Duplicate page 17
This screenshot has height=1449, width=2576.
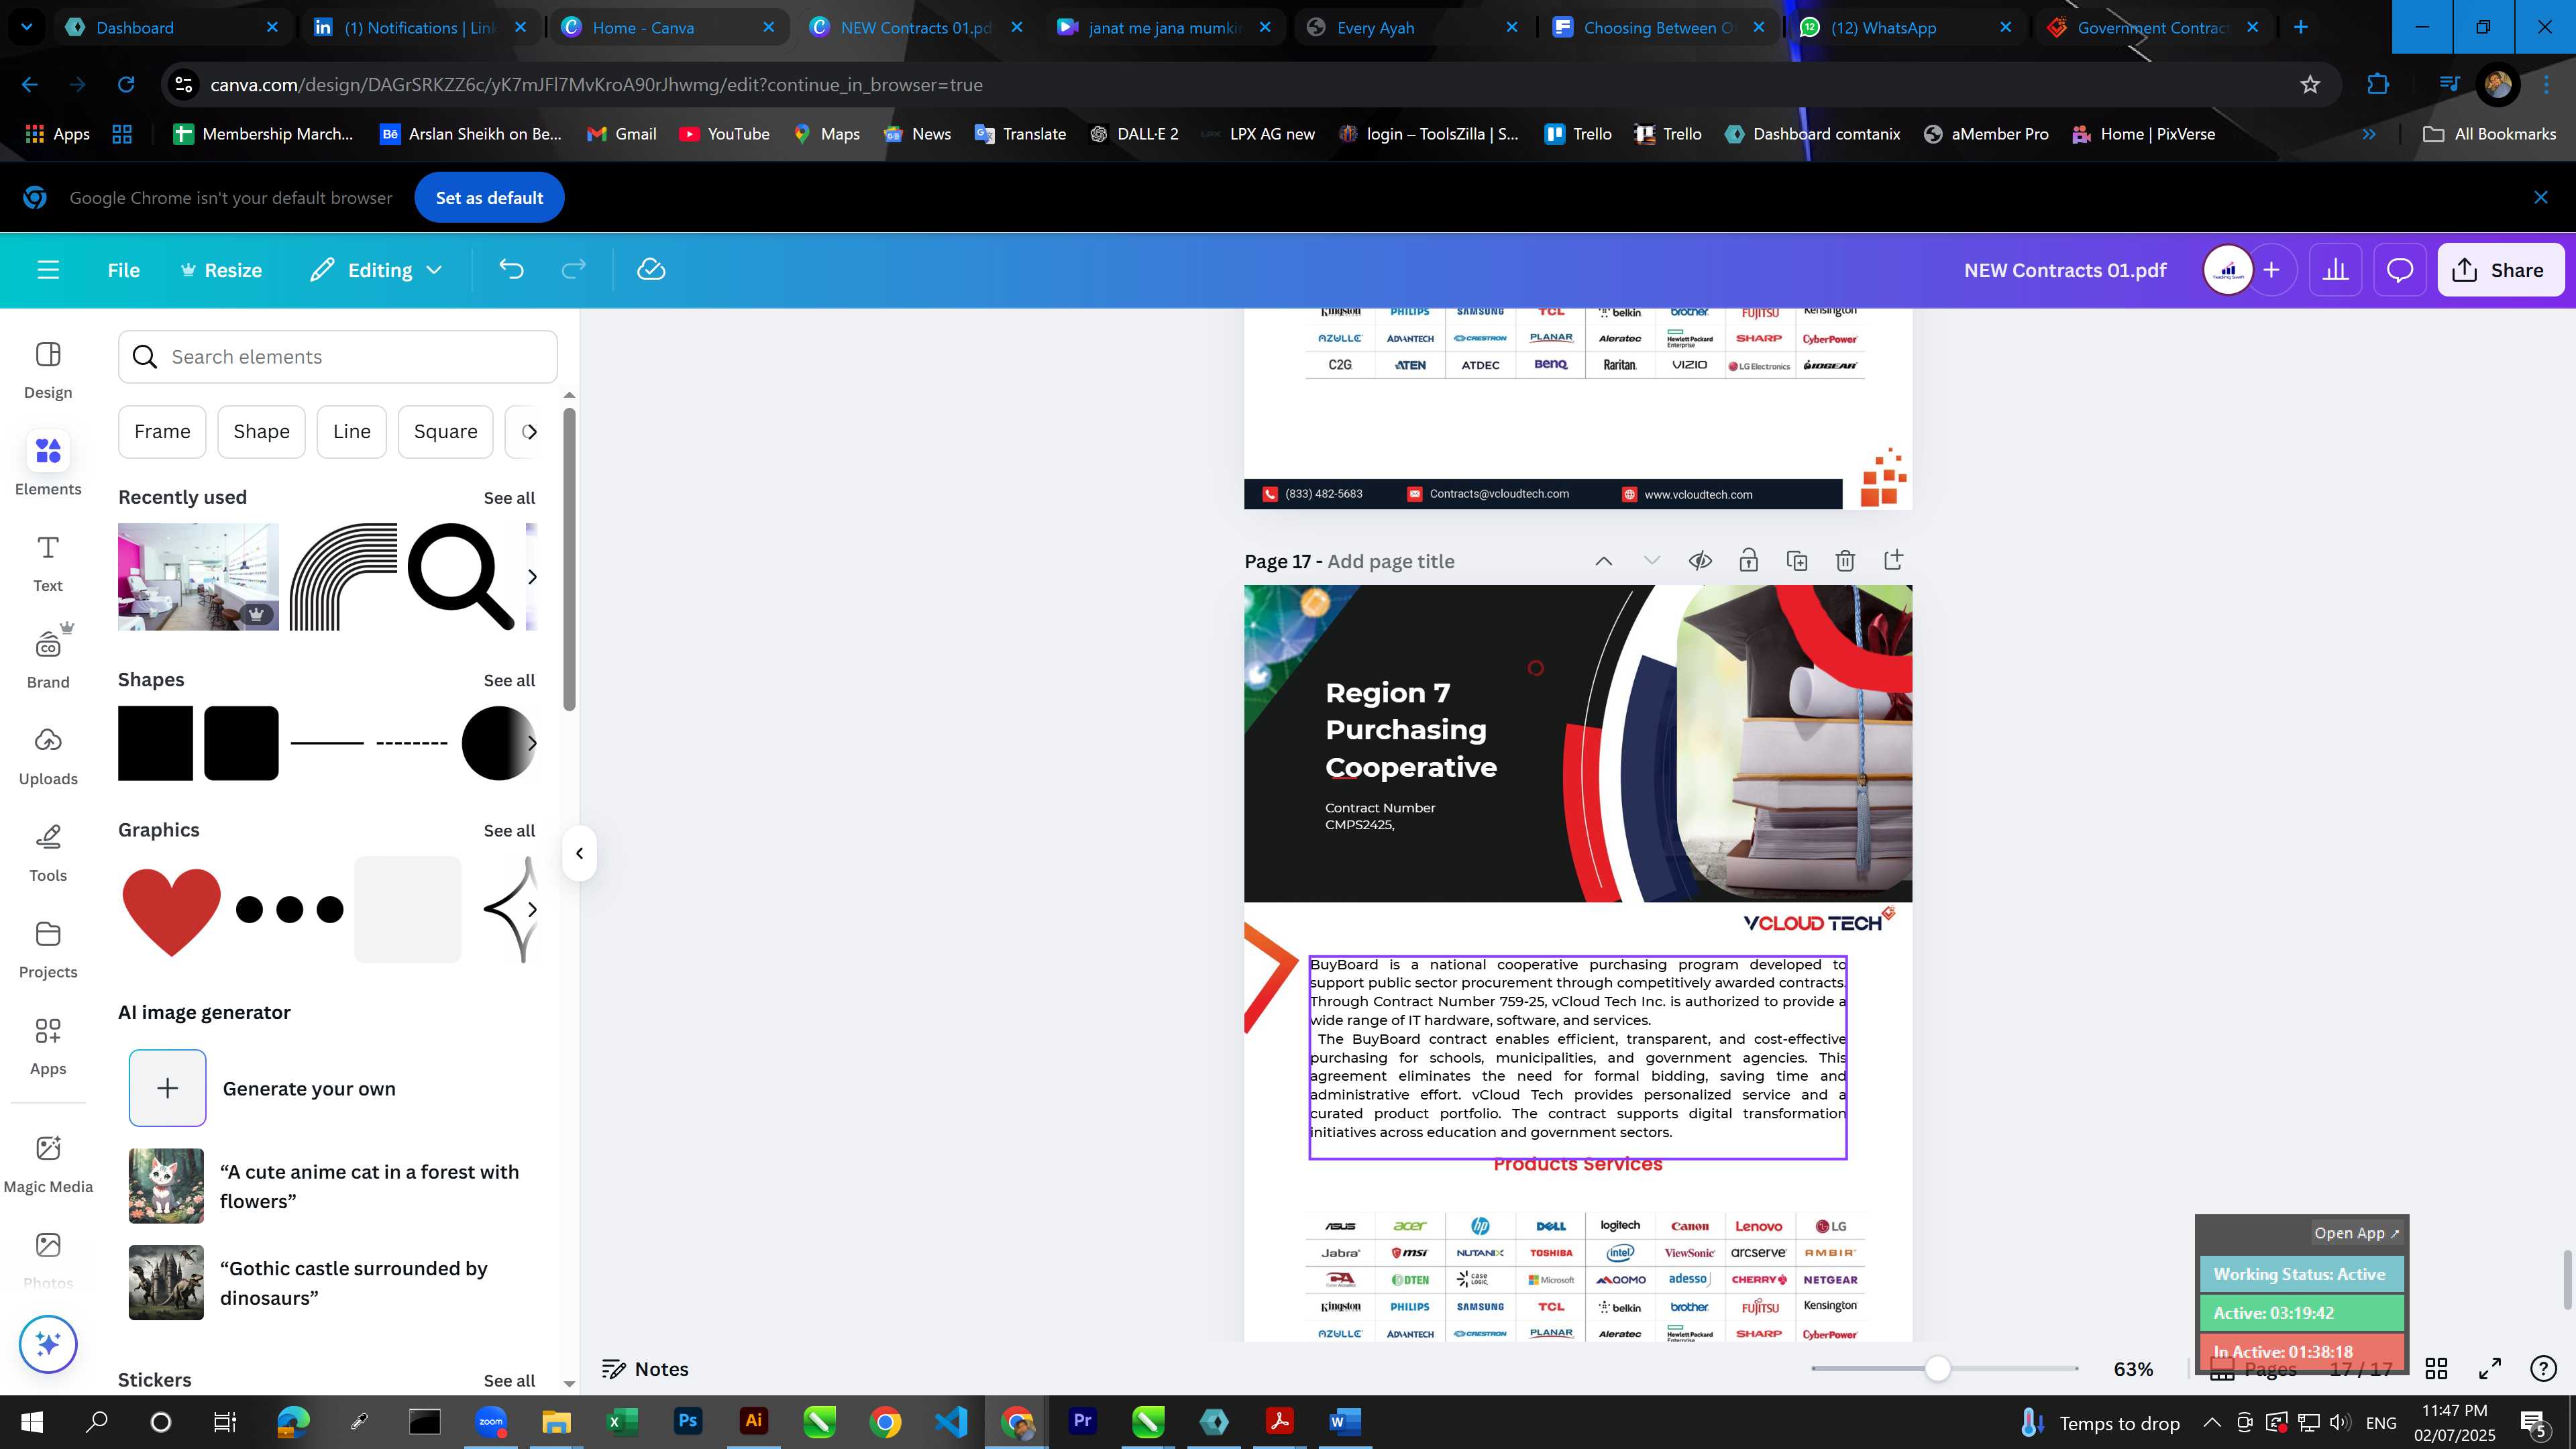pos(1797,561)
